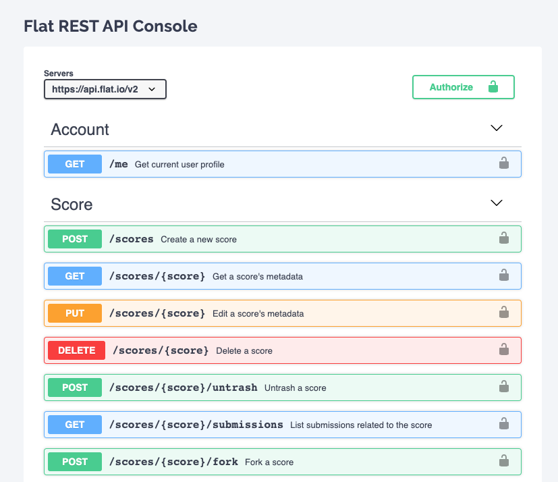The width and height of the screenshot is (558, 482).
Task: Click the POST badge for untrash endpoint
Action: point(75,387)
